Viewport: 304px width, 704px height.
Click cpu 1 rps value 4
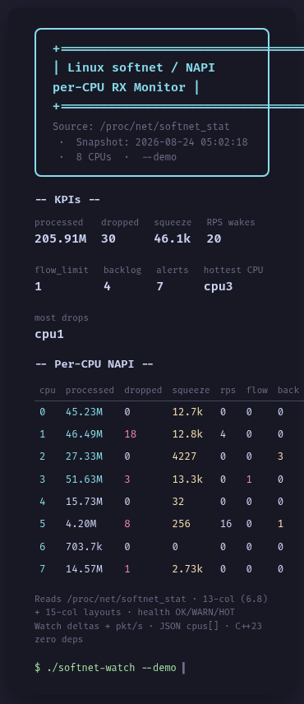point(223,434)
